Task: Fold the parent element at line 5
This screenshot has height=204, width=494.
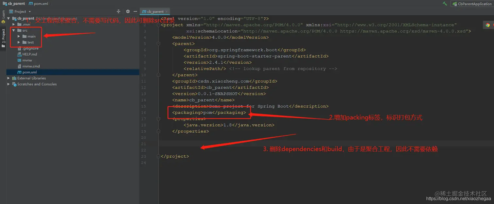Action: click(x=159, y=43)
